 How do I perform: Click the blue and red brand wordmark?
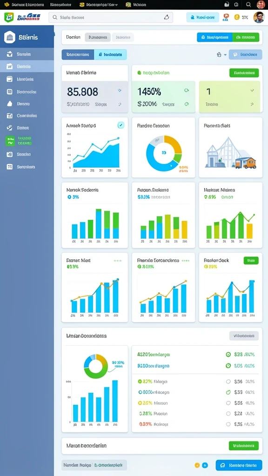28,17
